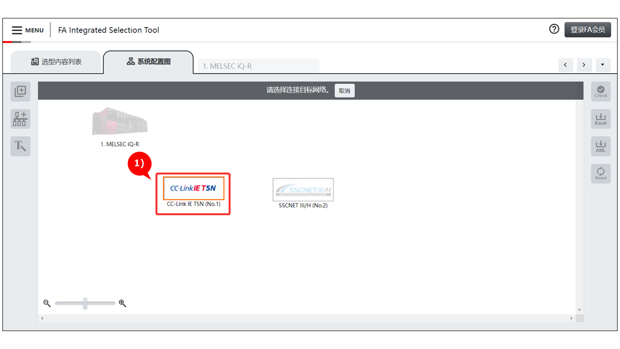Click the add network unit icon

click(x=20, y=119)
